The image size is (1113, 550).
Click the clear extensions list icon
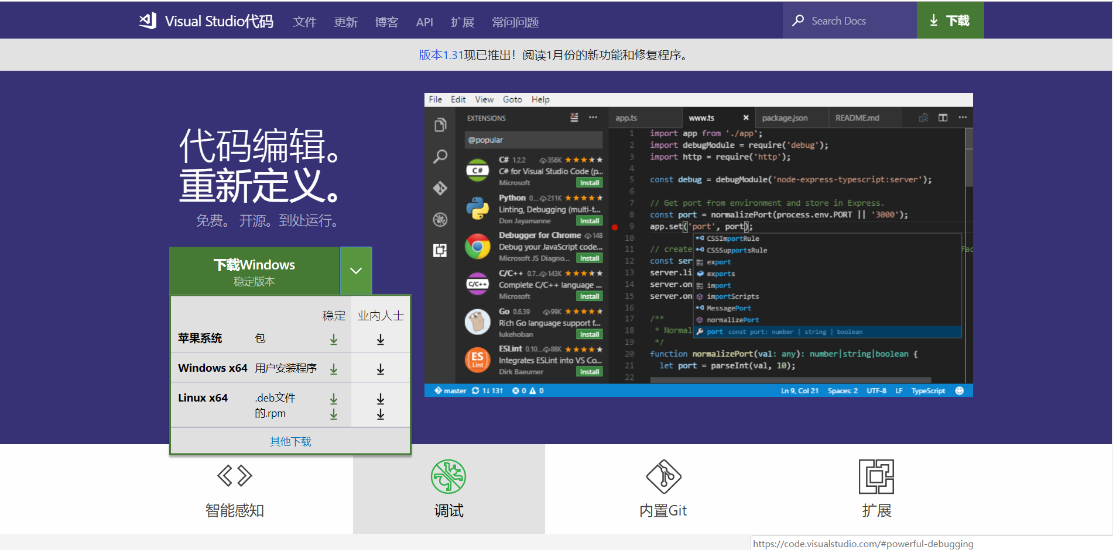[574, 117]
